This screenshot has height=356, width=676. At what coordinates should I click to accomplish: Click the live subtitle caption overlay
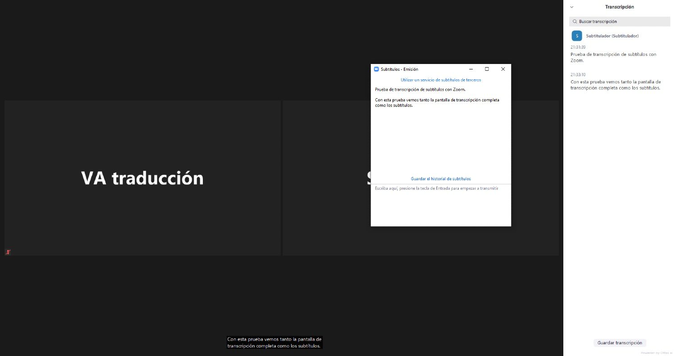pos(274,342)
